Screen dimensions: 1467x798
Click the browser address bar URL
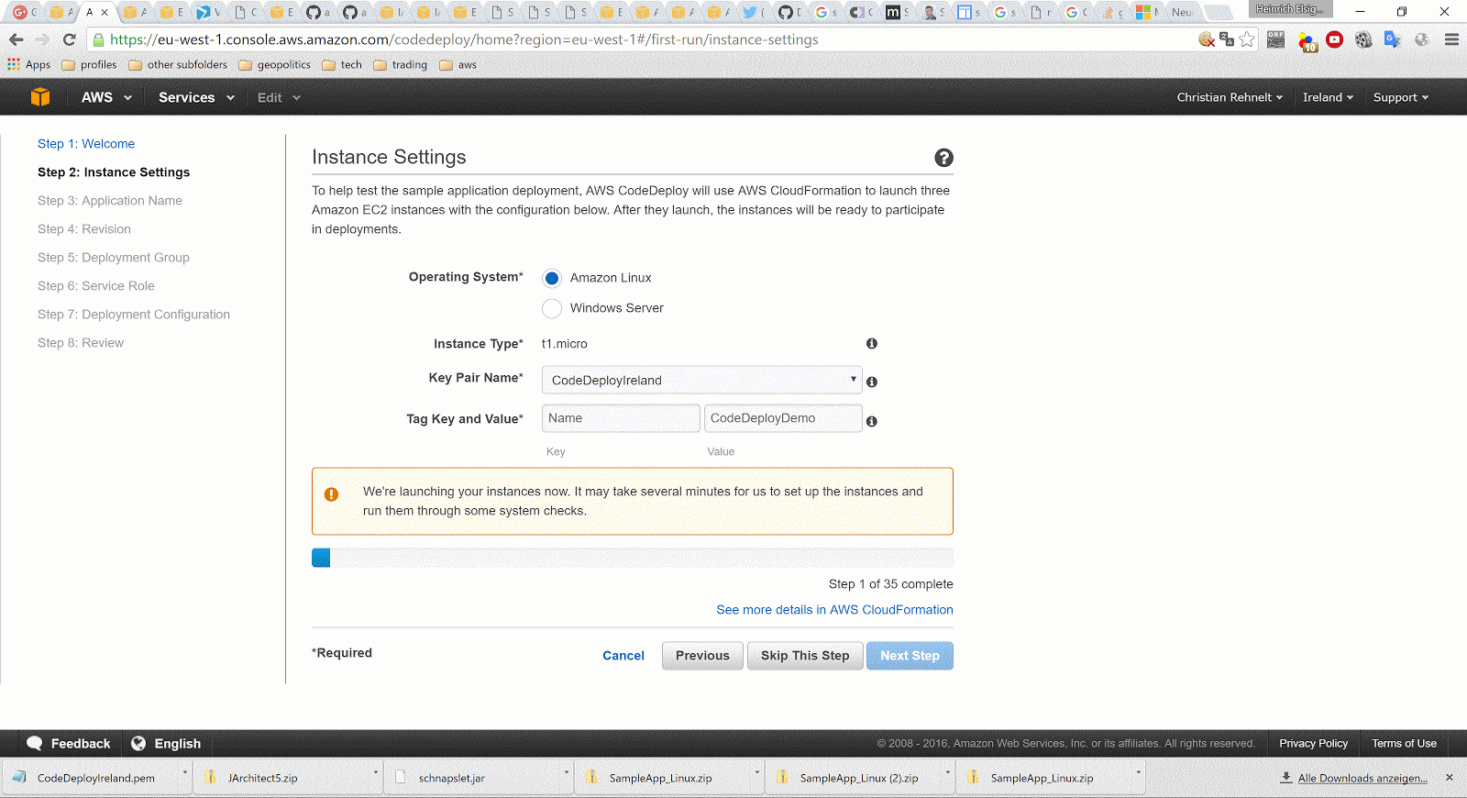464,39
